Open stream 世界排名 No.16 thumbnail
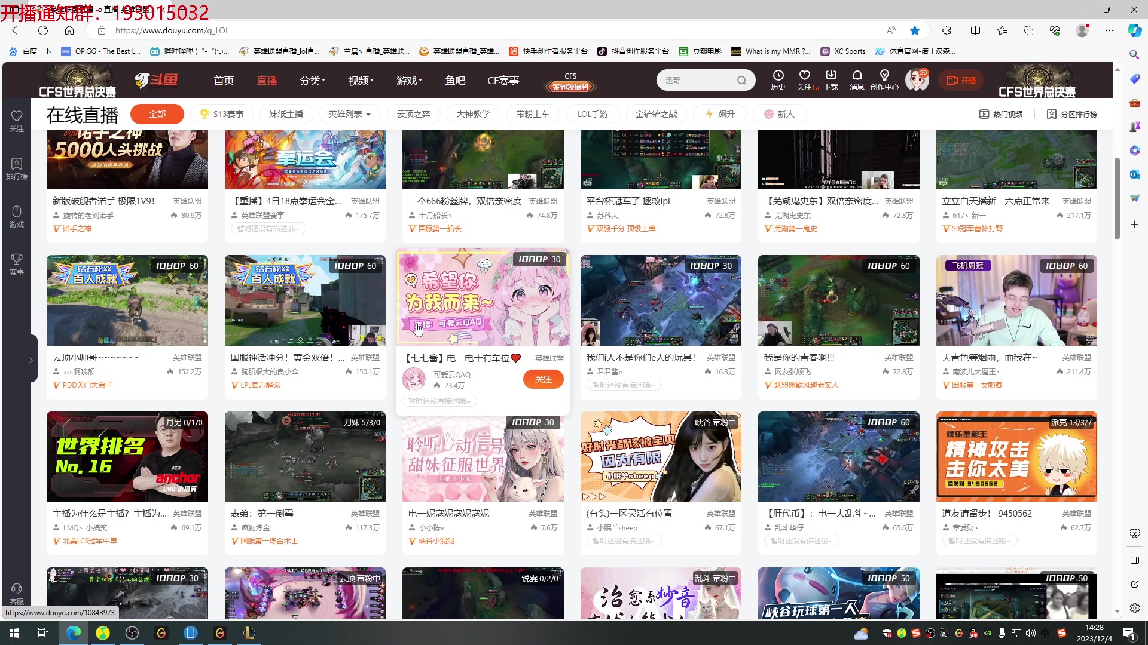 (127, 456)
